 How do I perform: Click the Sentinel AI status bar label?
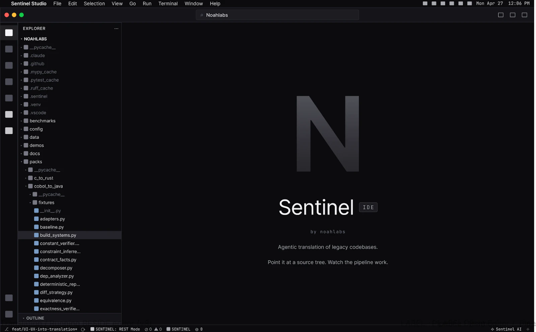(509, 329)
